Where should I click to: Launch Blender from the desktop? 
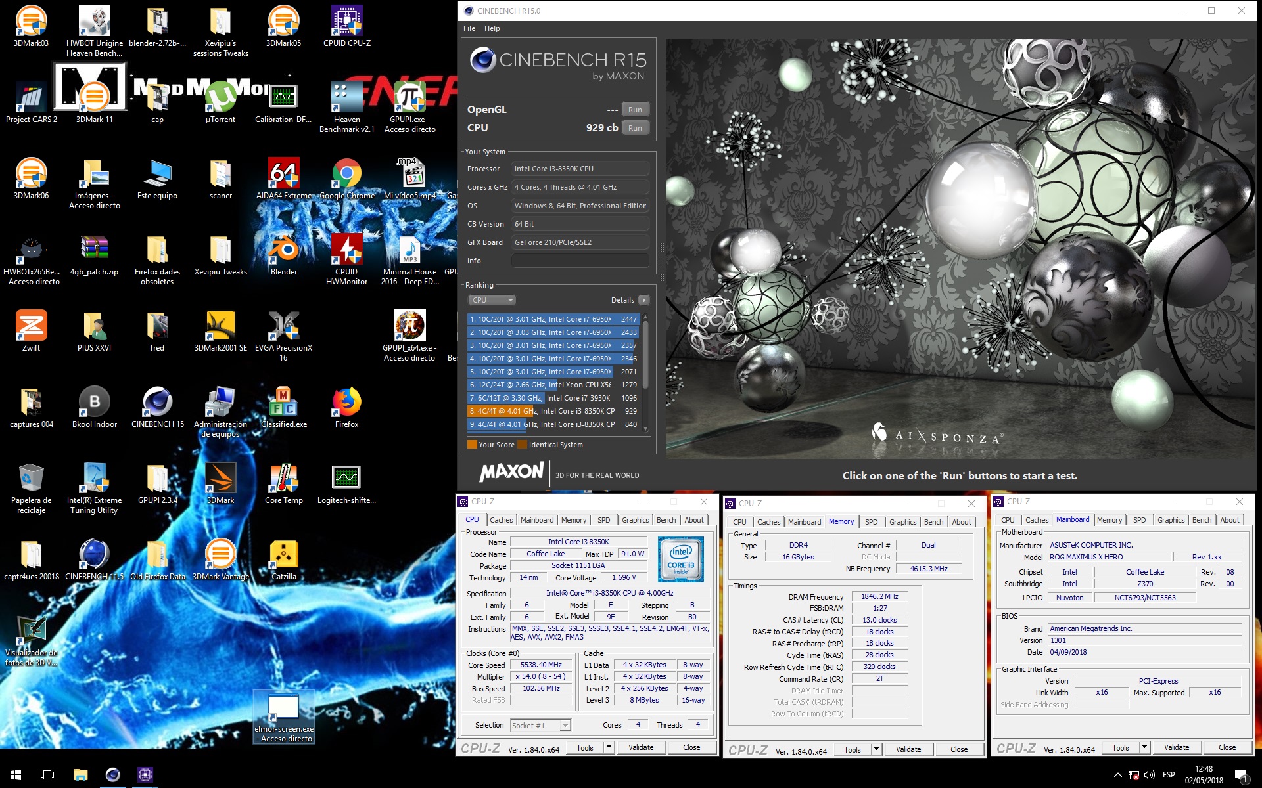(x=283, y=254)
